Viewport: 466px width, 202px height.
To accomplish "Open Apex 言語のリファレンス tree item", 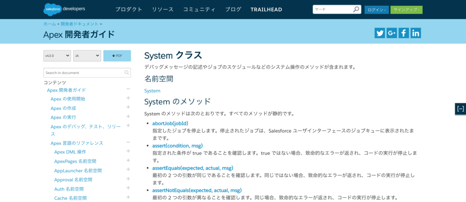I will (x=77, y=143).
